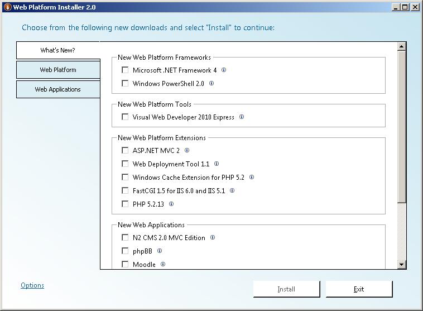Click info icon next to Microsoft .NET Framework 4

pyautogui.click(x=224, y=70)
